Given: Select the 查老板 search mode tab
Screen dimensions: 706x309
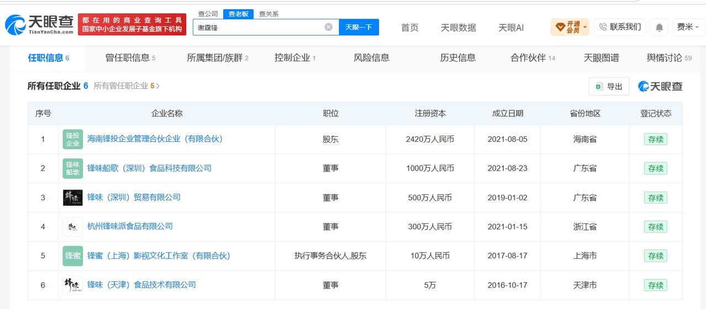Looking at the screenshot, I should [239, 14].
